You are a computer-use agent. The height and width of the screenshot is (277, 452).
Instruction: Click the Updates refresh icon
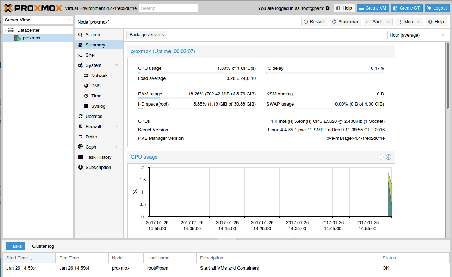pos(80,117)
